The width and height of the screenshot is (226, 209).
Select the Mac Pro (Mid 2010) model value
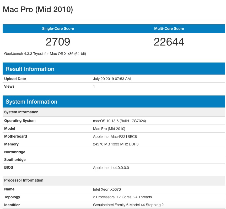tap(109, 129)
